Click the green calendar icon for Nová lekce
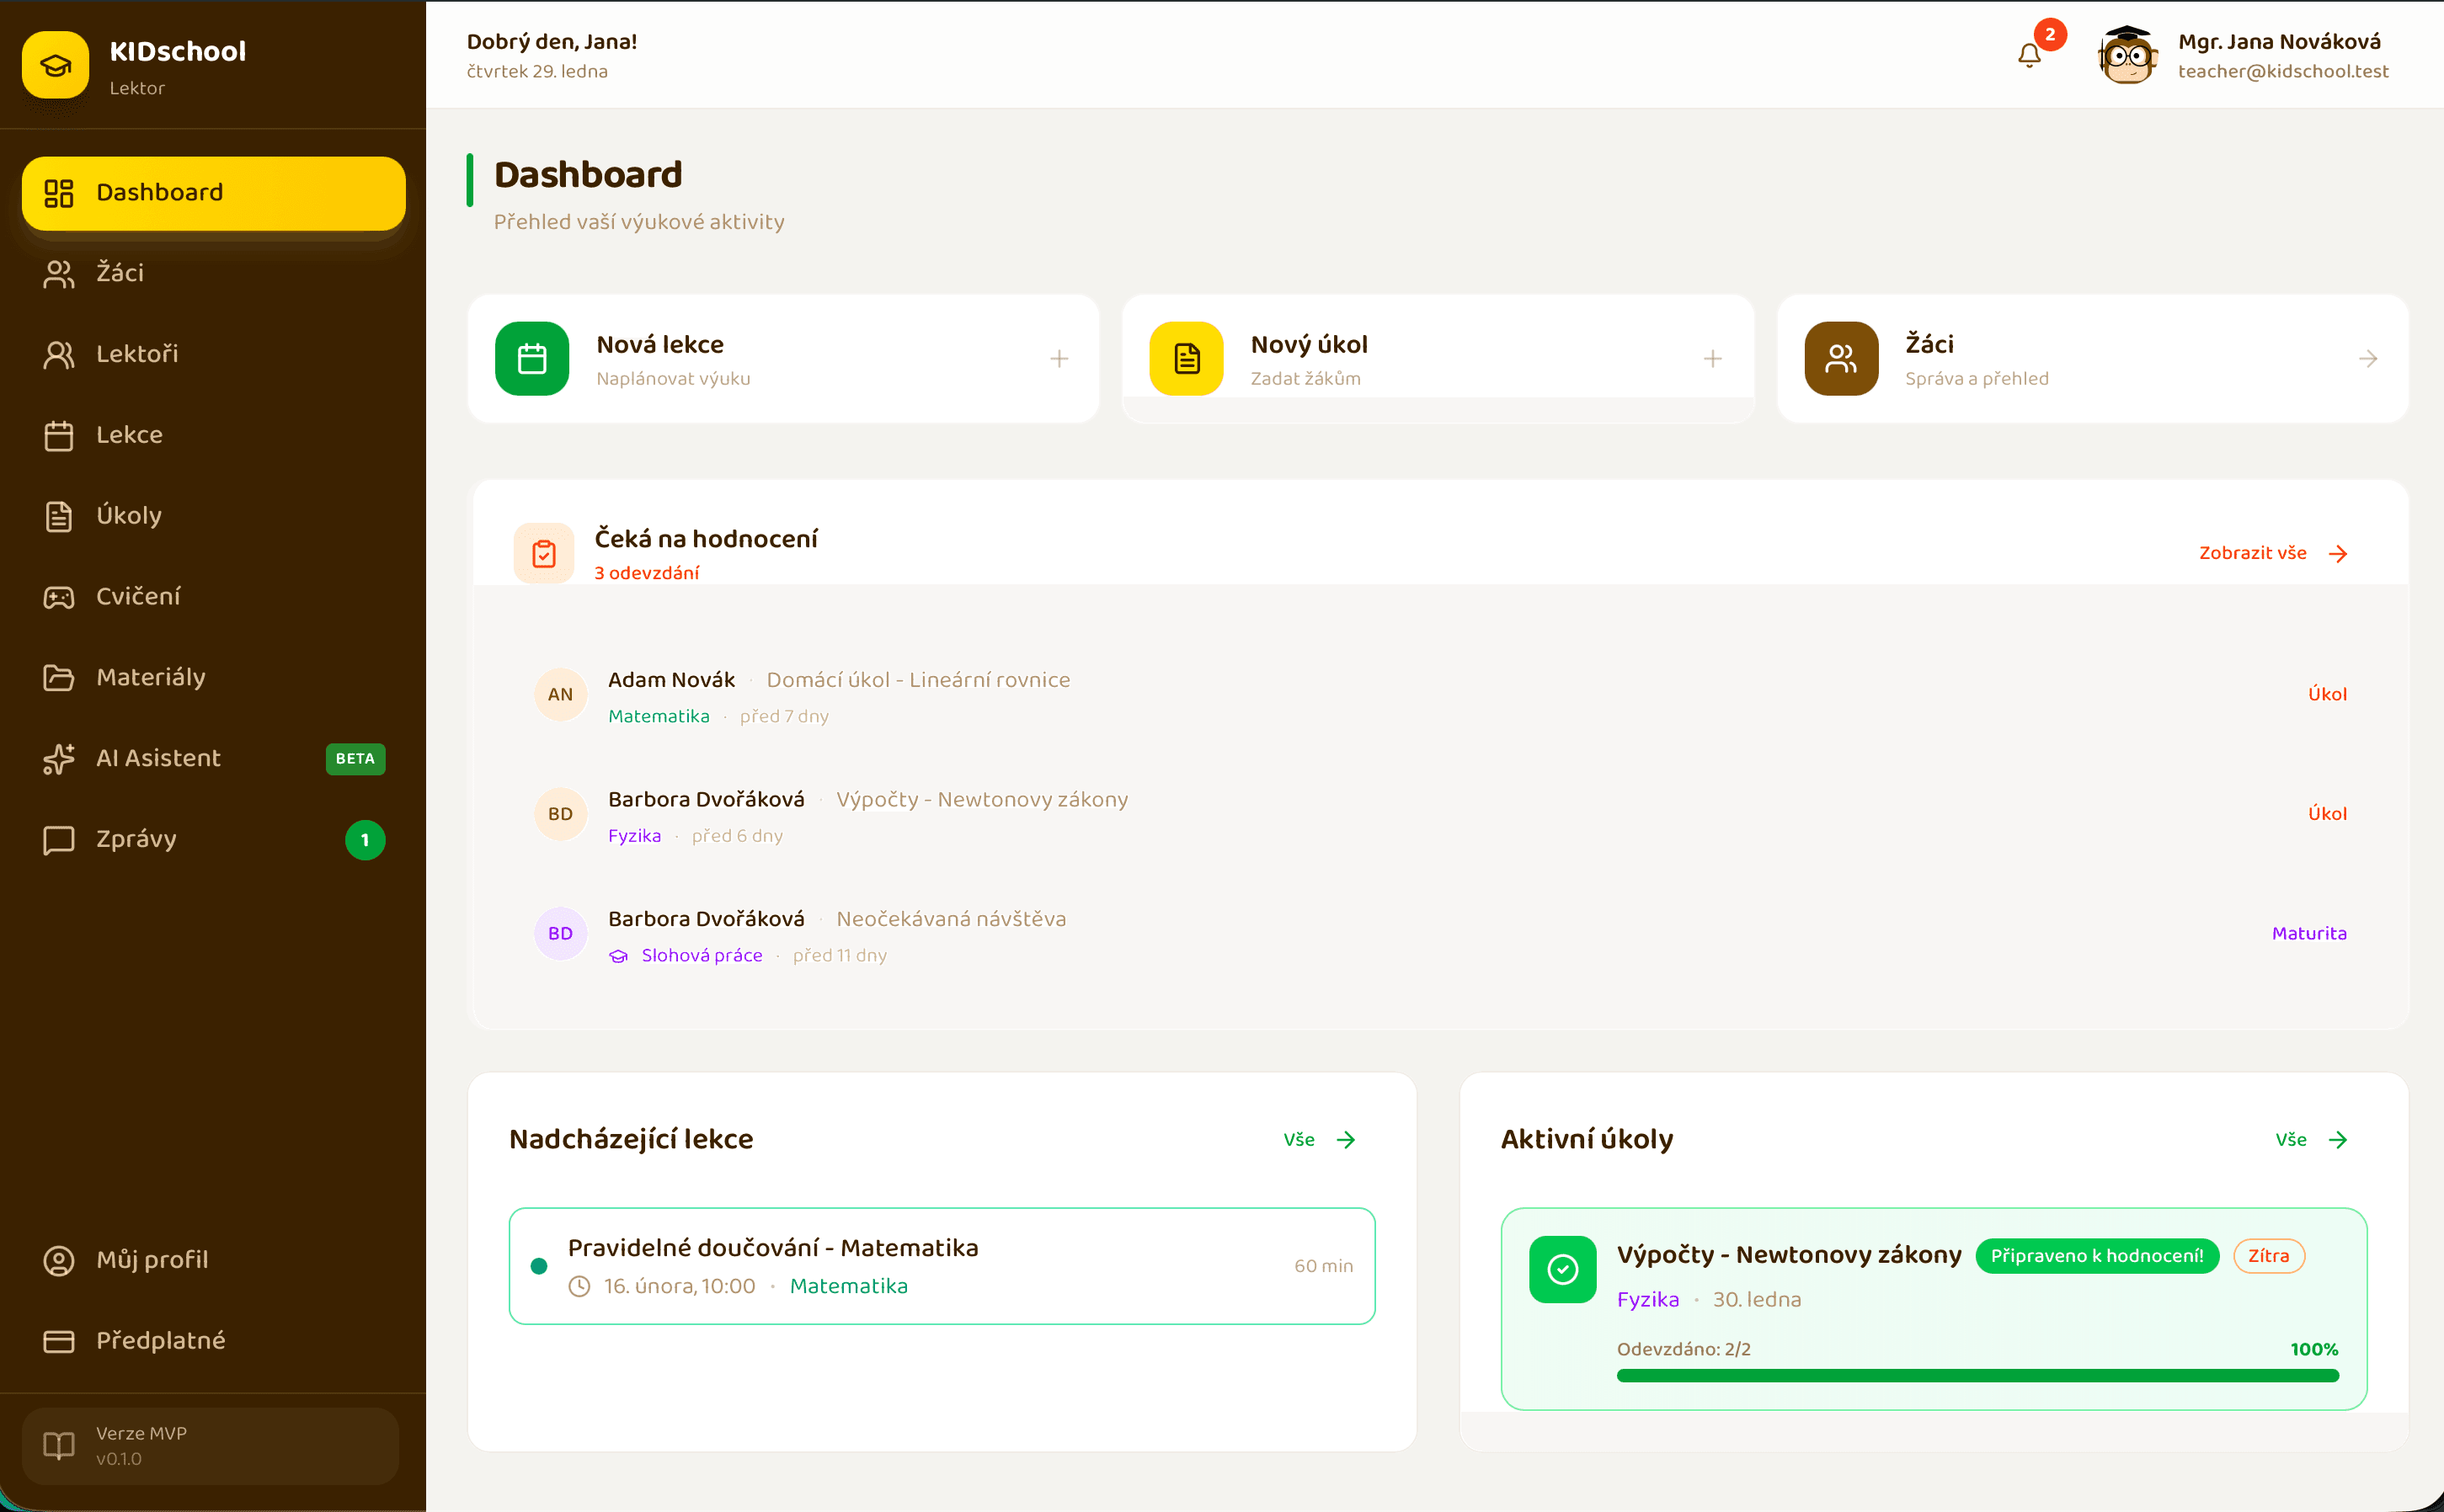Image resolution: width=2444 pixels, height=1512 pixels. tap(532, 358)
